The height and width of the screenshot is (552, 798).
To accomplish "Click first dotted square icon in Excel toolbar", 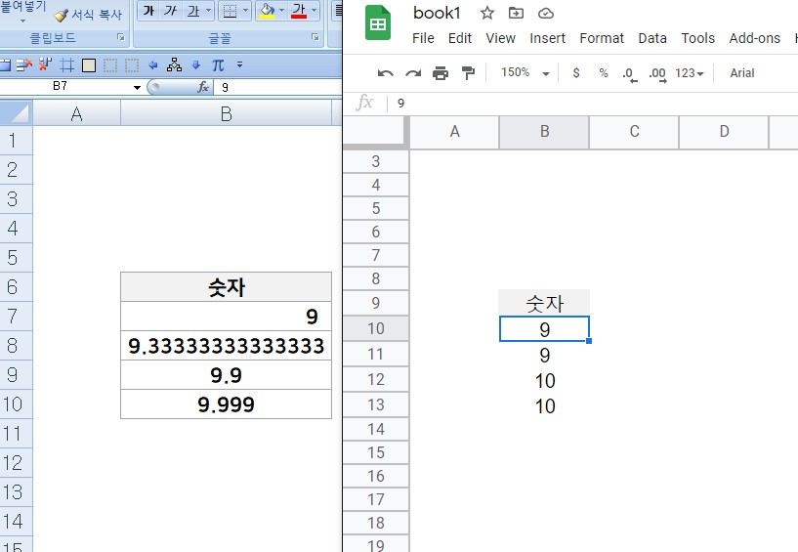I will pos(110,65).
